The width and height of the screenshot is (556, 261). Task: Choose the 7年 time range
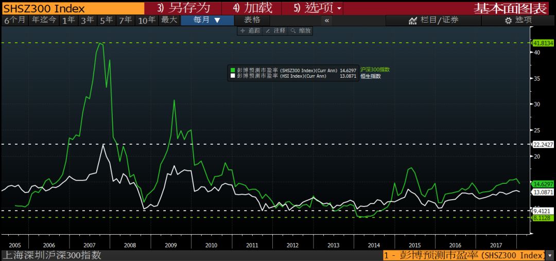[x=125, y=20]
